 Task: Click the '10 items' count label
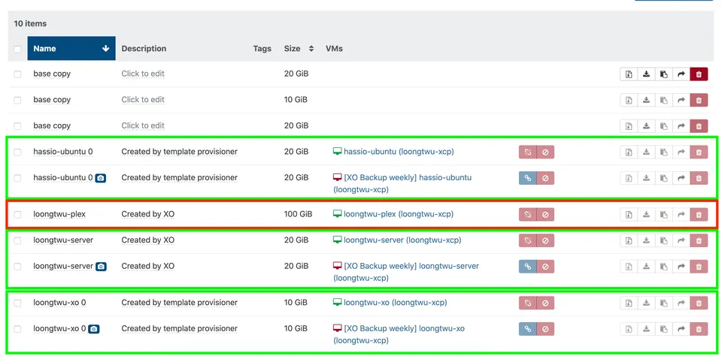click(30, 23)
